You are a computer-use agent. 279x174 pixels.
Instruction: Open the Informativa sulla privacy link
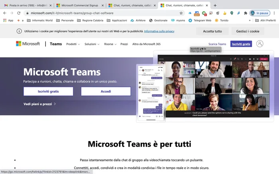[x=159, y=31]
